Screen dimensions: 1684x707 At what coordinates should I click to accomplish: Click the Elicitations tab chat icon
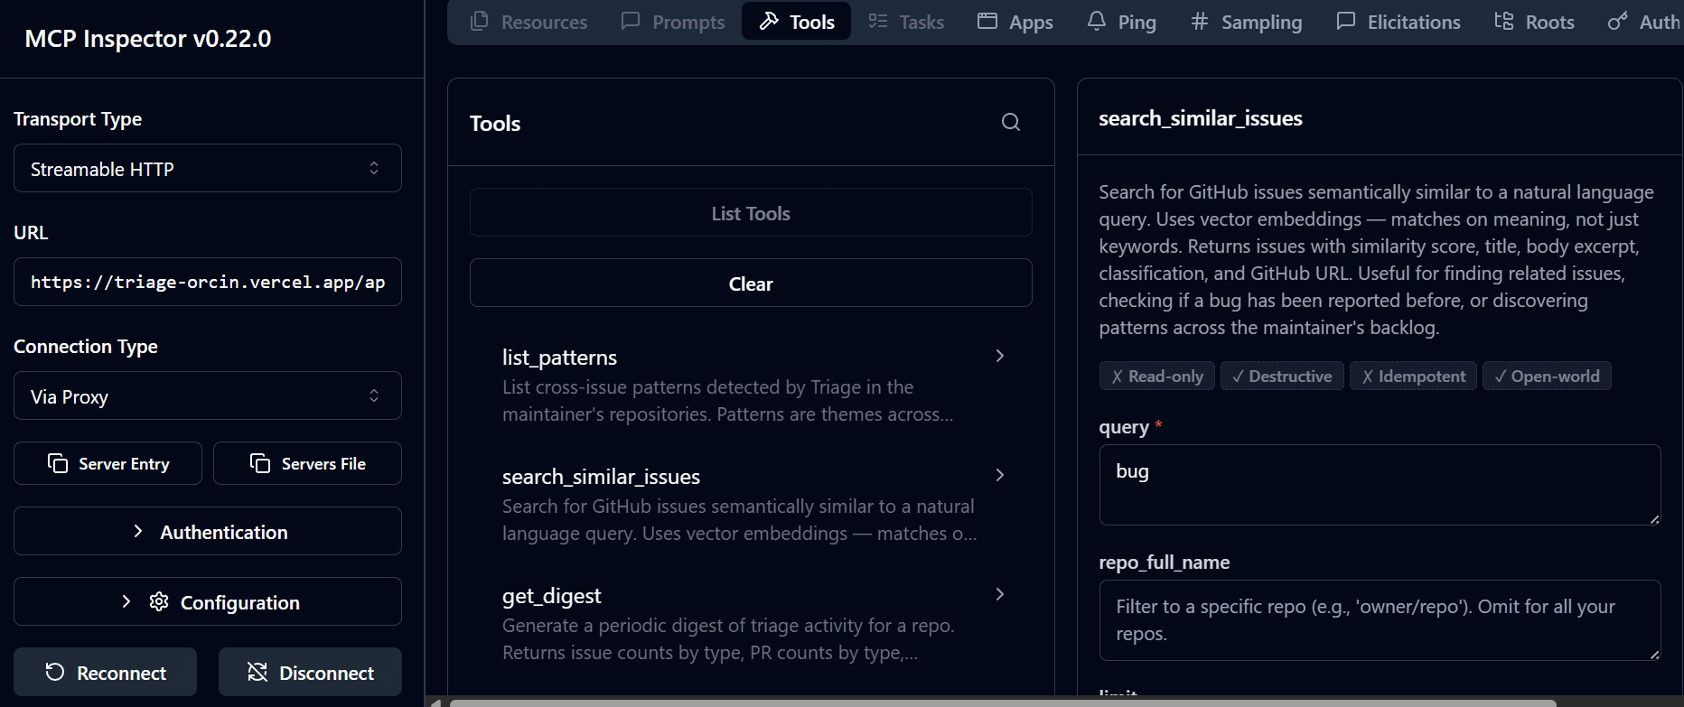click(x=1346, y=20)
